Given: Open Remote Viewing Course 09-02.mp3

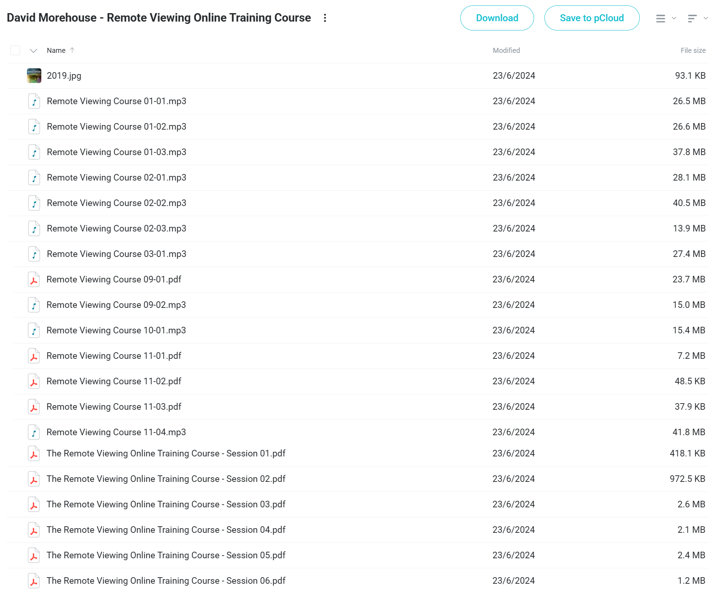Looking at the screenshot, I should coord(116,305).
